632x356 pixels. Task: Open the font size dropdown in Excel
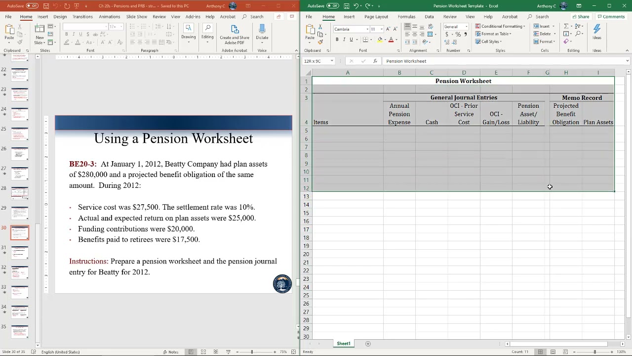tap(382, 29)
